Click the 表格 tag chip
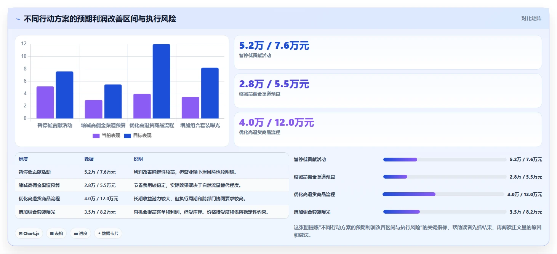Image resolution: width=557 pixels, height=254 pixels. (56, 233)
